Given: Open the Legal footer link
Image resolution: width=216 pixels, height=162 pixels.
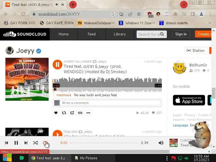Looking at the screenshot, I should 177,115.
